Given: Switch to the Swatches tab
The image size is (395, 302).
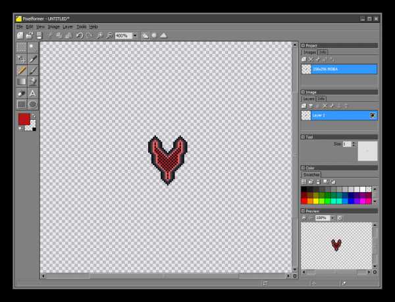Looking at the screenshot, I should click(x=311, y=174).
